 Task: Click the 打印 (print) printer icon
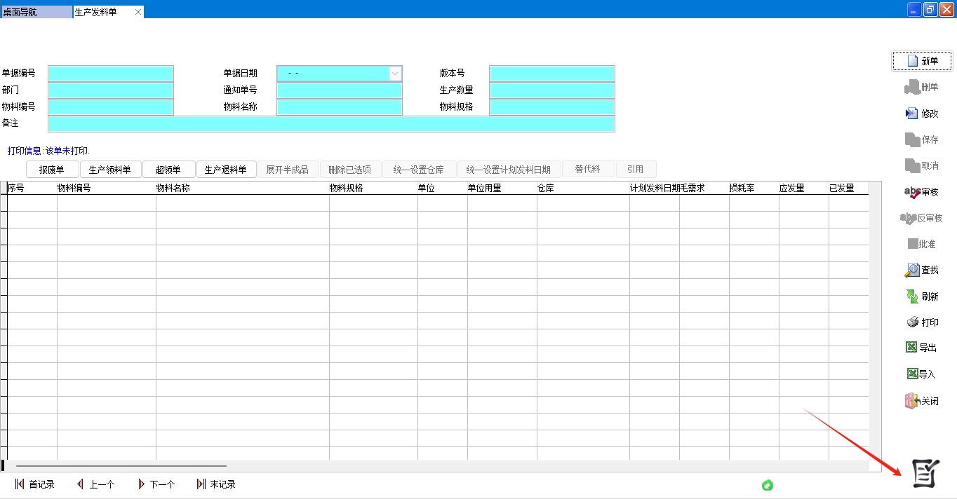pyautogui.click(x=912, y=322)
